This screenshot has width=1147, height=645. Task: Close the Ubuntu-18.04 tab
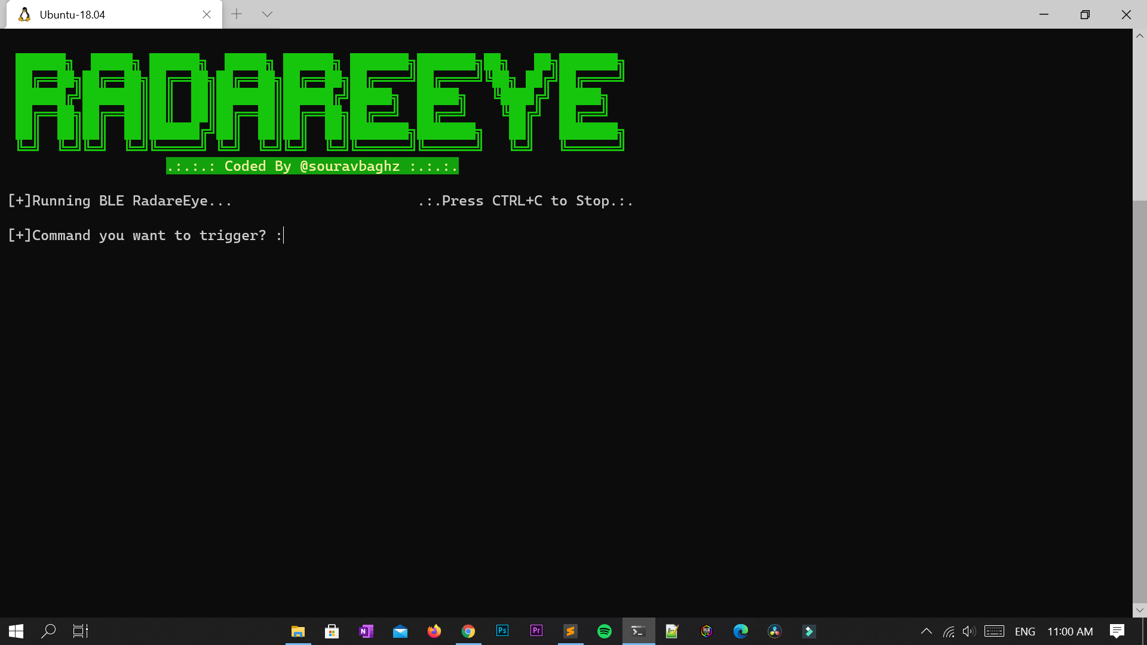coord(207,14)
